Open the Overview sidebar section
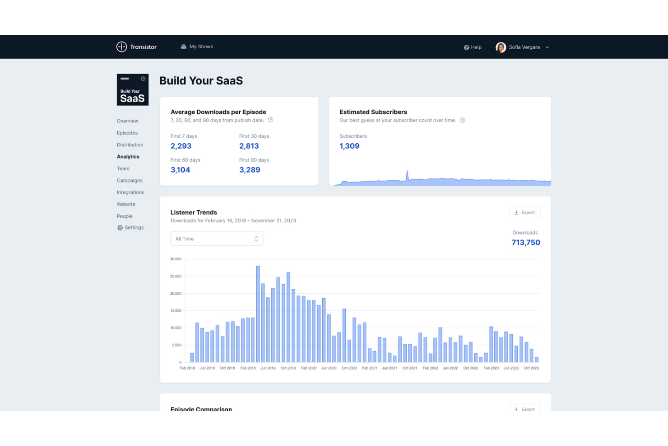 point(128,121)
